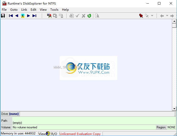Click the green refresh arrow icon
Screen dimensions: 177x136
coord(89,16)
